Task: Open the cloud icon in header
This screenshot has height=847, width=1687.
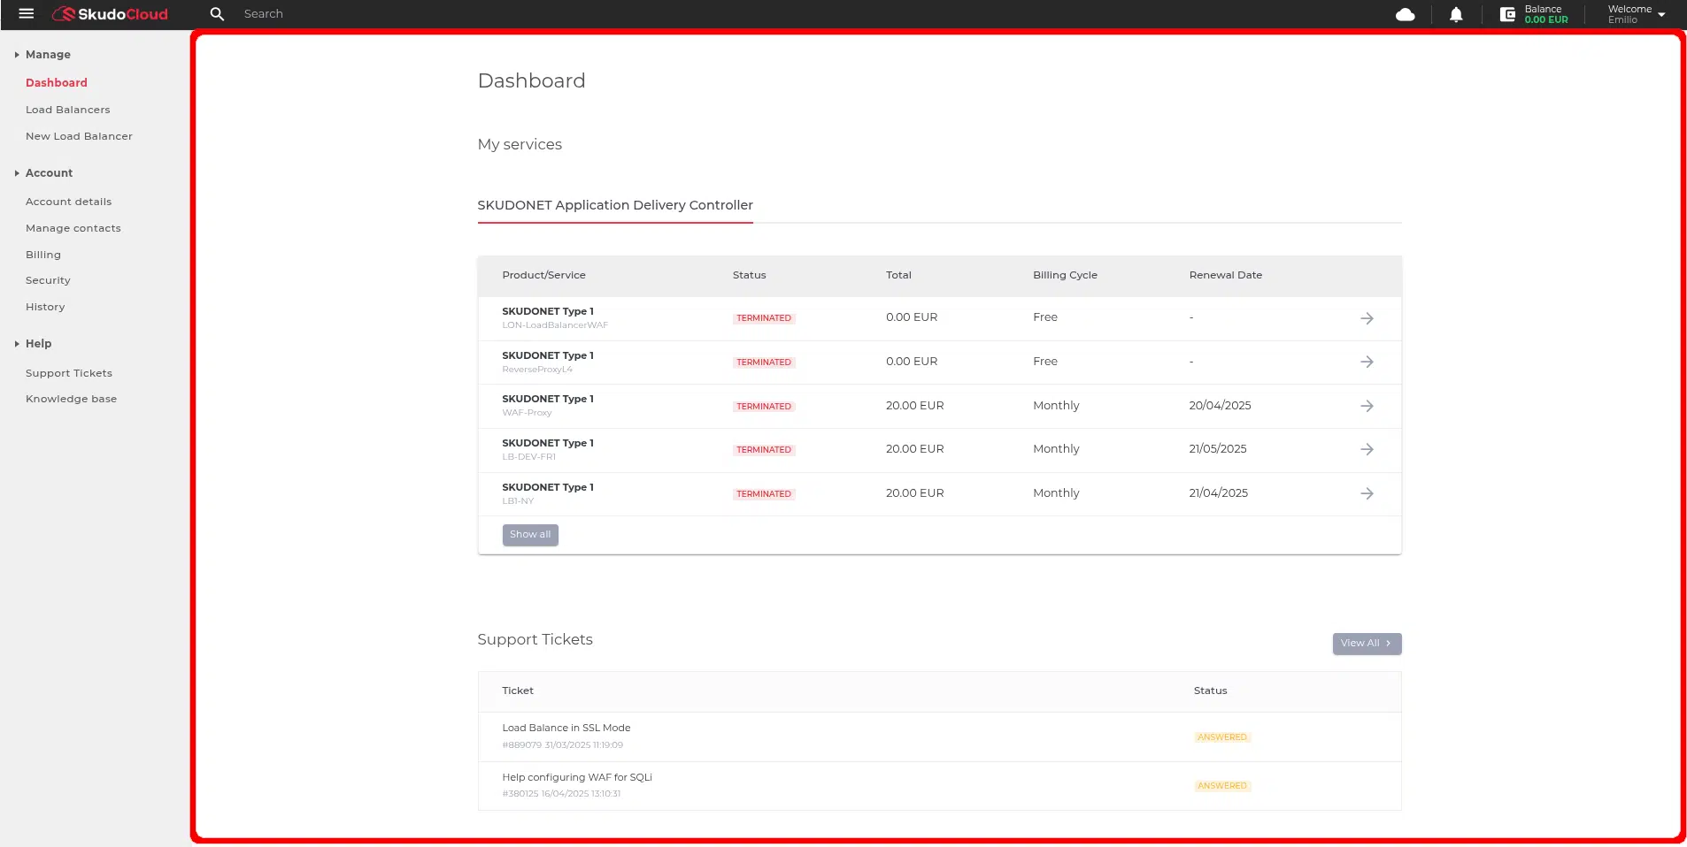Action: tap(1405, 14)
